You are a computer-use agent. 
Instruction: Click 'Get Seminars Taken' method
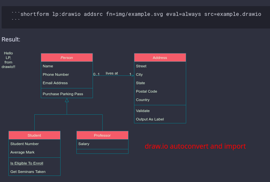[28, 172]
